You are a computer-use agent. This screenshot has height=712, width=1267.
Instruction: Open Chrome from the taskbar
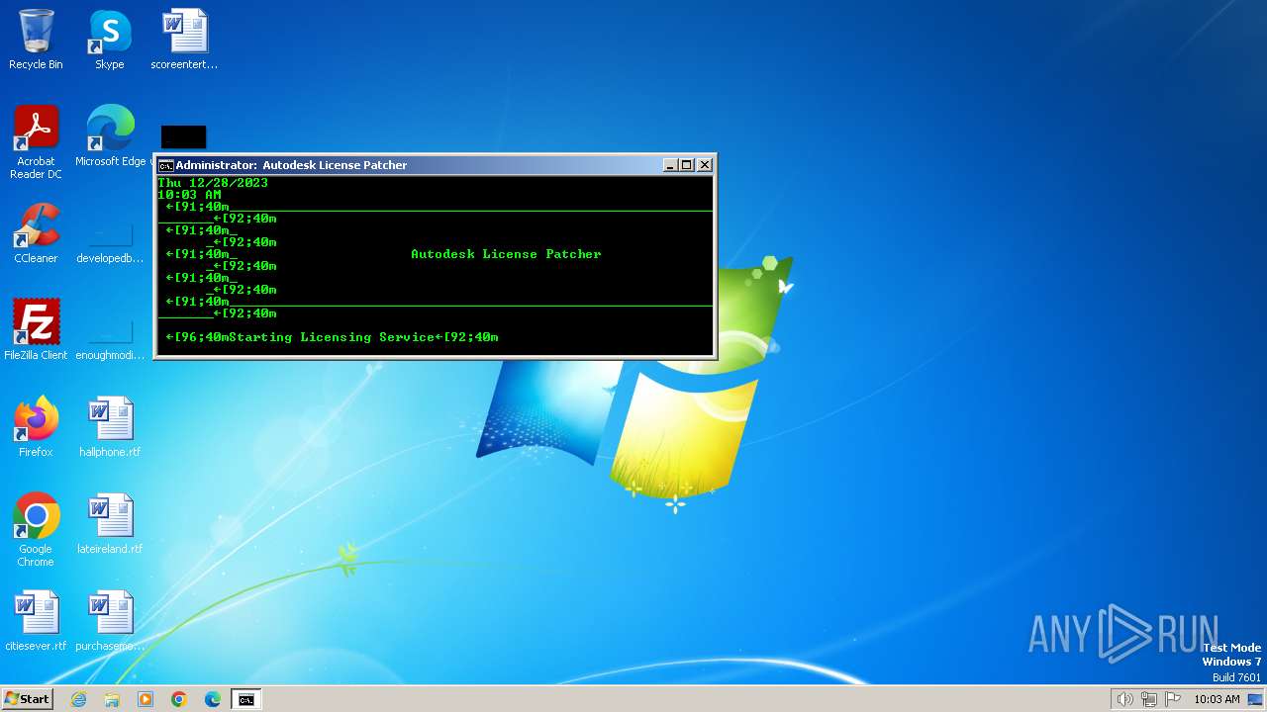(179, 699)
